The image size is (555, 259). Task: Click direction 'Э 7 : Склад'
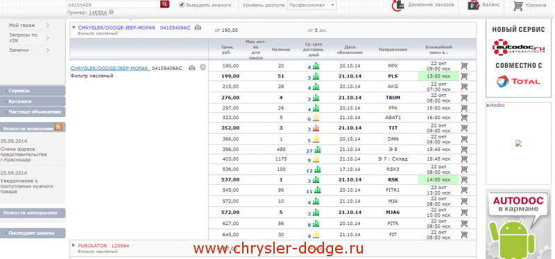(x=393, y=159)
